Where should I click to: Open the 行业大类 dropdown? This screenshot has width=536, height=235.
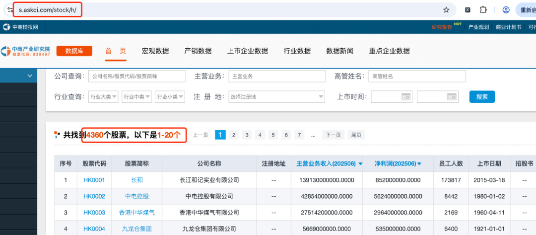click(103, 97)
